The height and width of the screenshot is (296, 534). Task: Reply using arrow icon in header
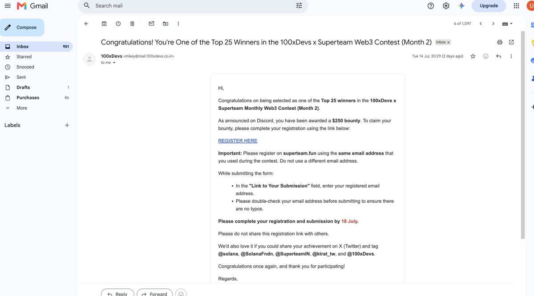click(498, 56)
